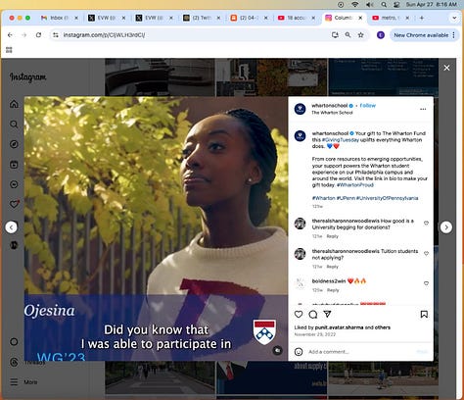Viewport: 464px width, 400px height.
Task: Click the install app icon in address bar
Action: click(x=335, y=35)
